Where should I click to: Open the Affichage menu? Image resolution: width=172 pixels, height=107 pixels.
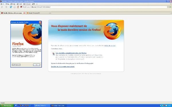pyautogui.click(x=13, y=4)
